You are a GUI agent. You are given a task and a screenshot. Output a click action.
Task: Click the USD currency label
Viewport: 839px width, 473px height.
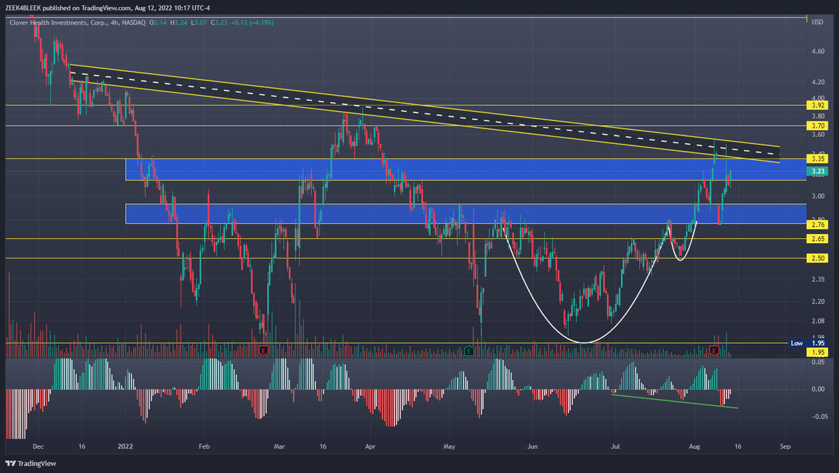pos(817,22)
